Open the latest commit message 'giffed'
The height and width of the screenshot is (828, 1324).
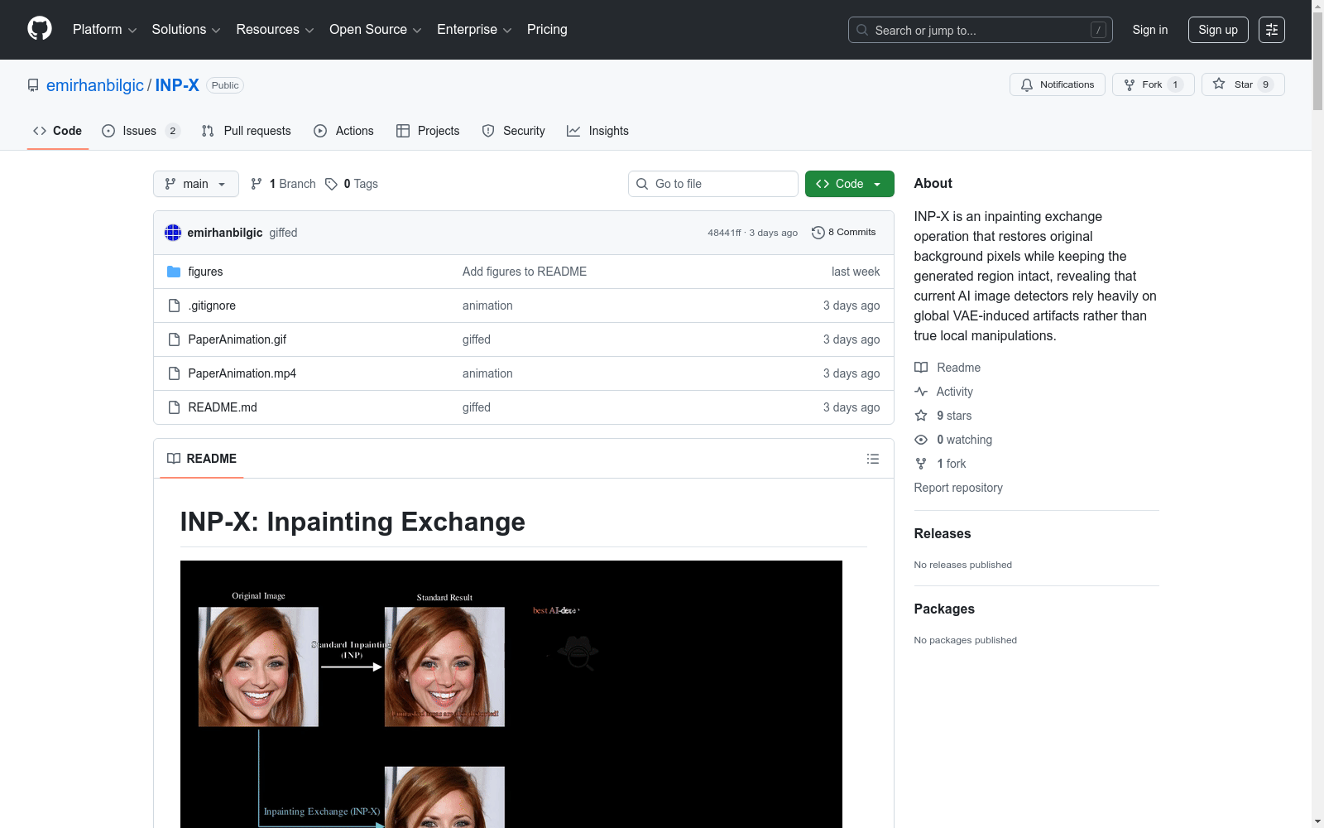click(283, 233)
